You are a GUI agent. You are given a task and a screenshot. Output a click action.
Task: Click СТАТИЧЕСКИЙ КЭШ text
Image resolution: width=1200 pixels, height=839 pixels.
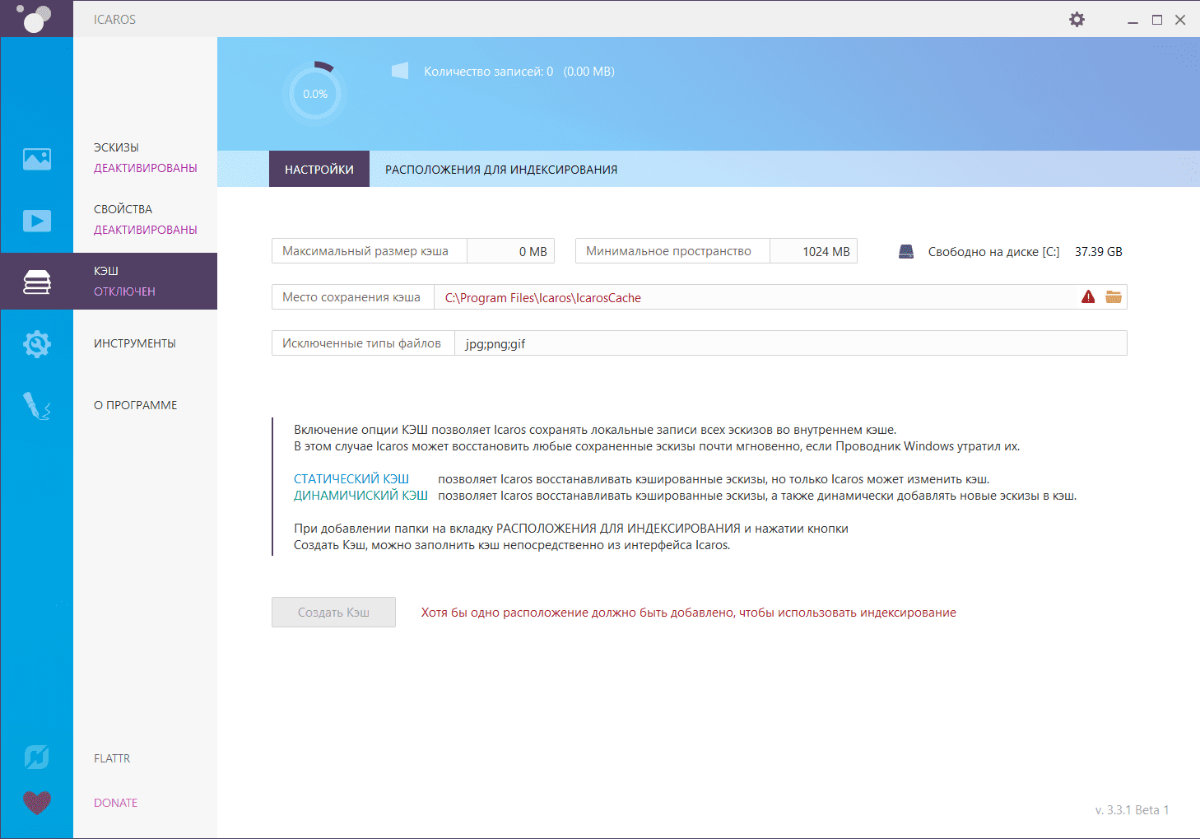[x=351, y=479]
